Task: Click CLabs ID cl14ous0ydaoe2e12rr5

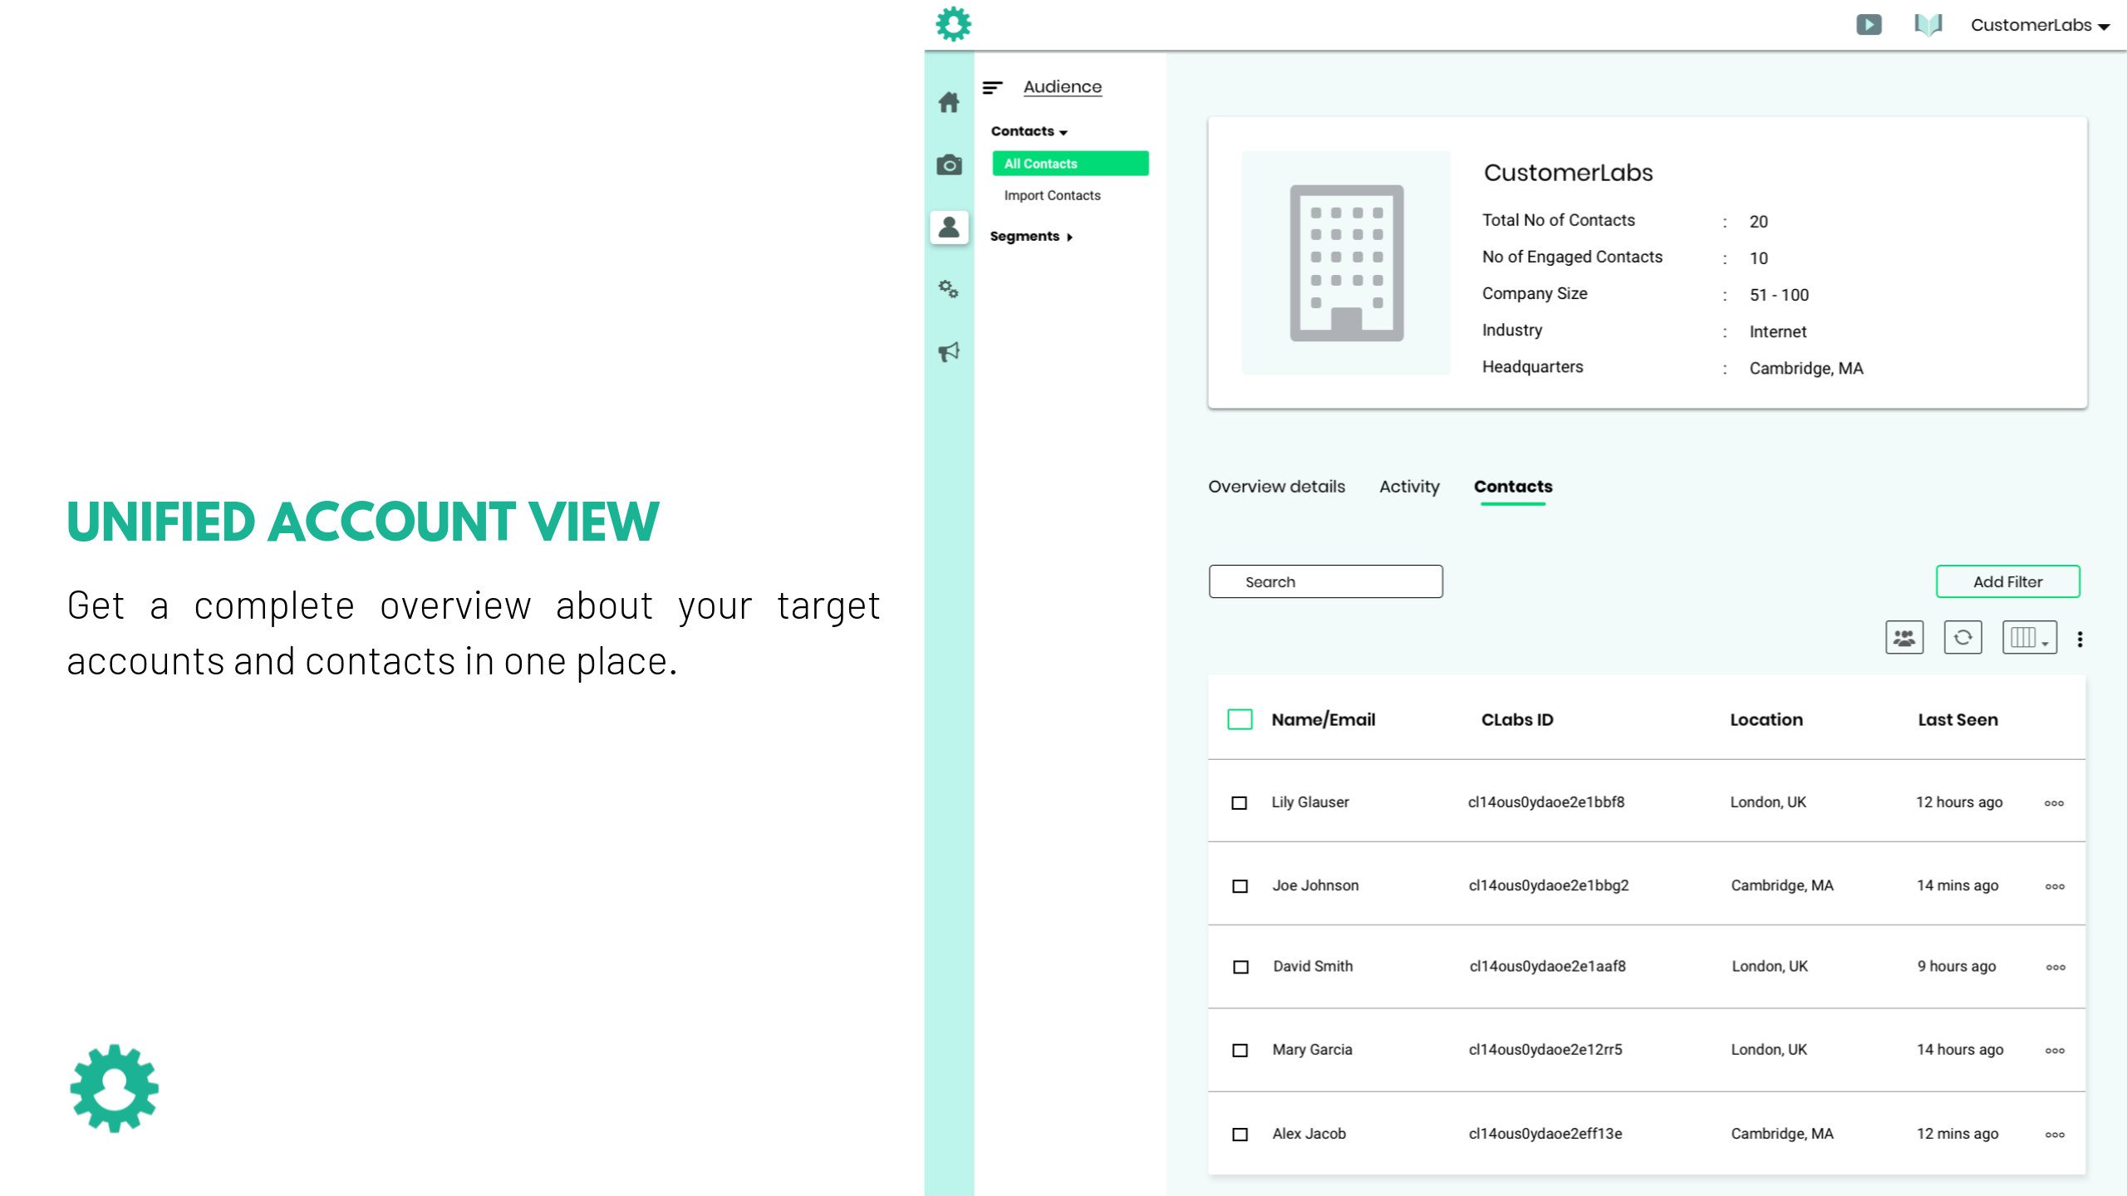Action: click(x=1545, y=1050)
